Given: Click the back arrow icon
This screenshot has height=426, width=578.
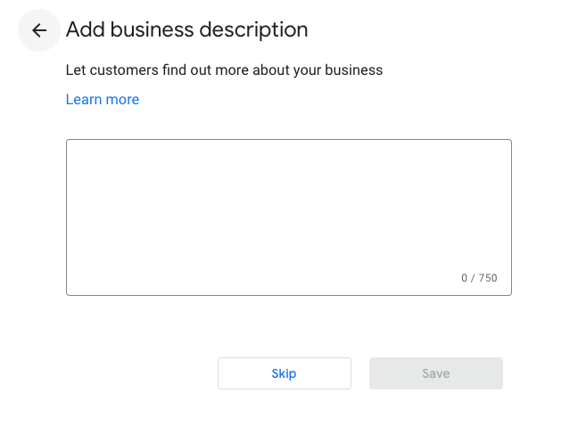Looking at the screenshot, I should pos(39,30).
